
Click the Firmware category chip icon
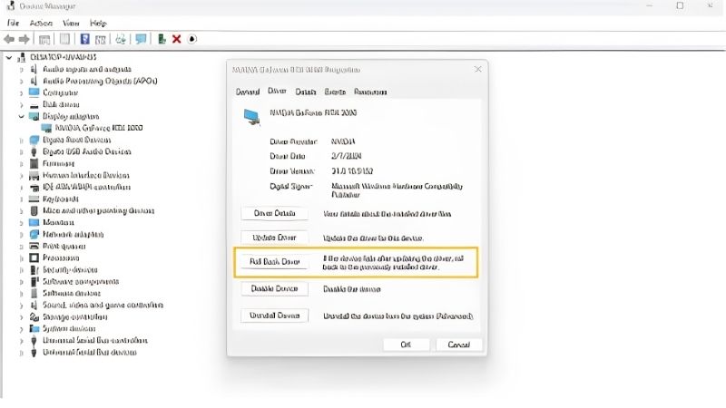34,163
